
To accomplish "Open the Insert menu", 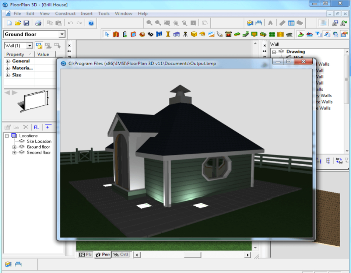I will click(87, 13).
